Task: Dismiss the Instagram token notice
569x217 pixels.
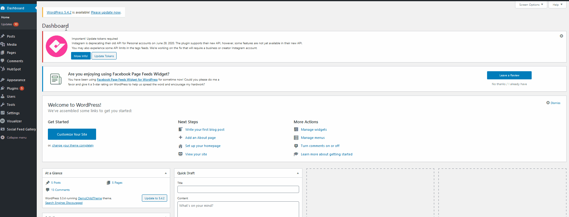Action: 561,36
